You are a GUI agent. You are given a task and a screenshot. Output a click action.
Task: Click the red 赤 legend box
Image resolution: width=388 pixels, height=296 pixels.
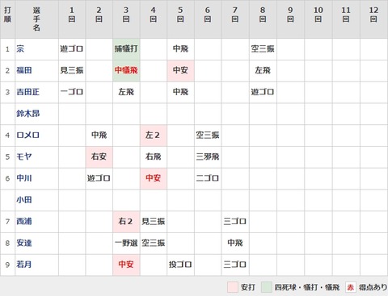pyautogui.click(x=351, y=287)
